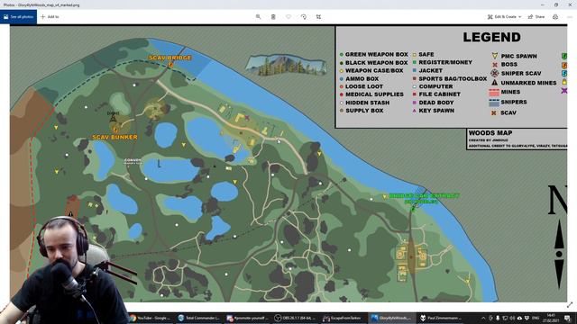
Task: Click SUPPLY BOX legend entry
Action: 362,111
